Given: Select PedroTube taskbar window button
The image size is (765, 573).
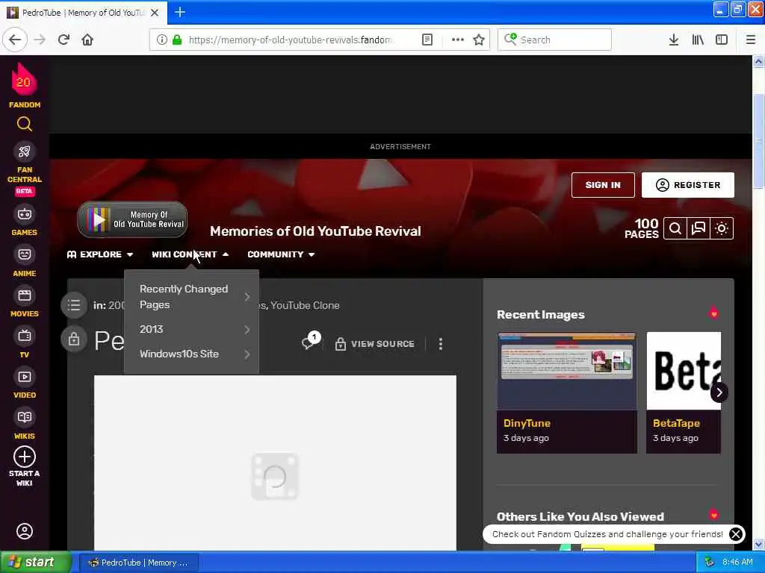Looking at the screenshot, I should pyautogui.click(x=138, y=563).
